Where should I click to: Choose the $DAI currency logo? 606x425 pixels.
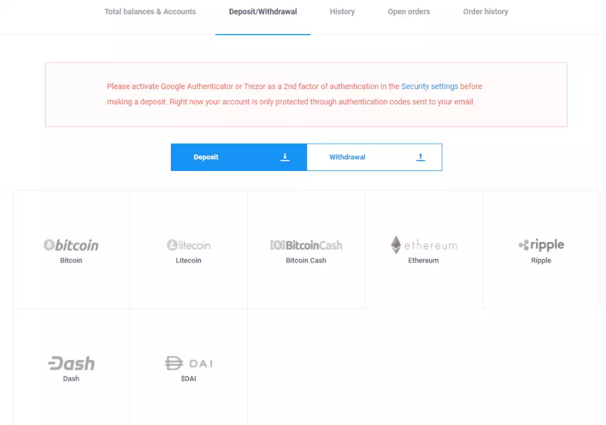pyautogui.click(x=188, y=363)
